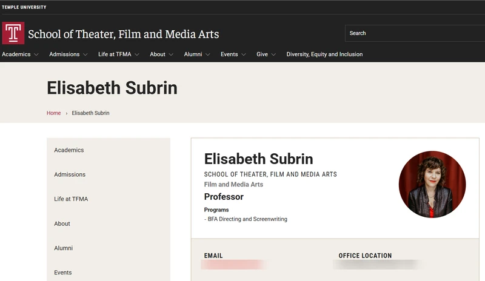Select Alumni in the left sidebar
485x281 pixels.
pyautogui.click(x=64, y=248)
